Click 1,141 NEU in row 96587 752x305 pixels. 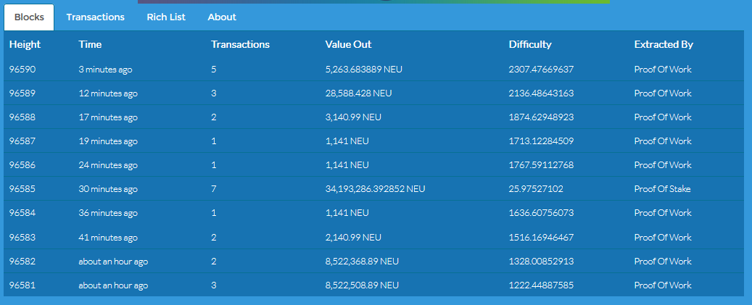click(347, 141)
